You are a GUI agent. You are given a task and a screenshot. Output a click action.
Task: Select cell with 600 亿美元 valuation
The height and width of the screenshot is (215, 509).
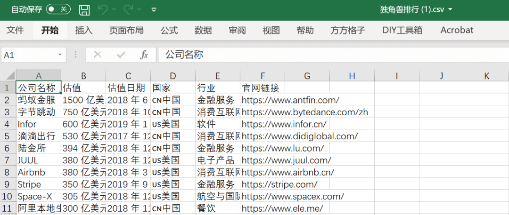pyautogui.click(x=83, y=124)
